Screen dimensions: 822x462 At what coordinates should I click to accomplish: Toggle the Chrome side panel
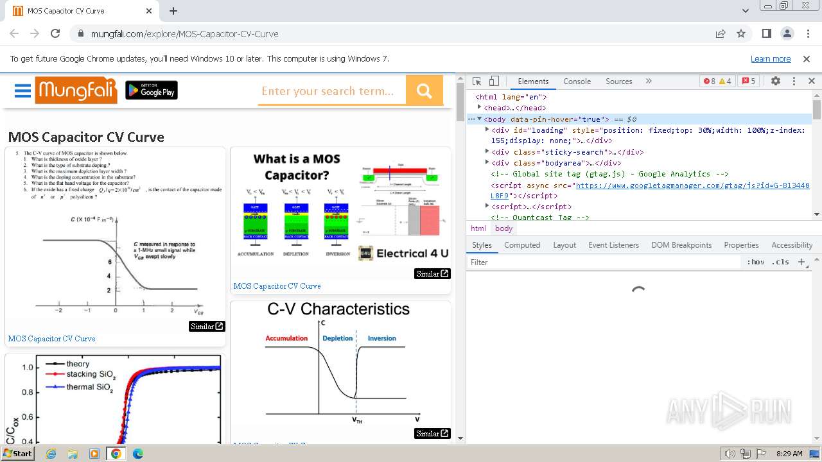click(767, 33)
